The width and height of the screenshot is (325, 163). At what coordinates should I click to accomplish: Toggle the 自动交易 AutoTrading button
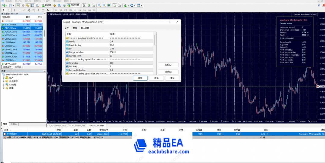[x=73, y=5]
